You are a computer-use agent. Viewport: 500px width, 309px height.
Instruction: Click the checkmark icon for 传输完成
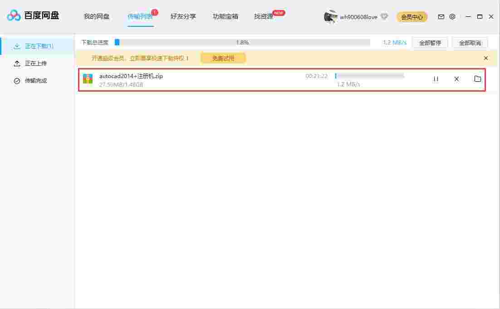[17, 81]
